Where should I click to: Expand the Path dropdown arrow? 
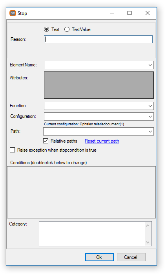coord(150,131)
